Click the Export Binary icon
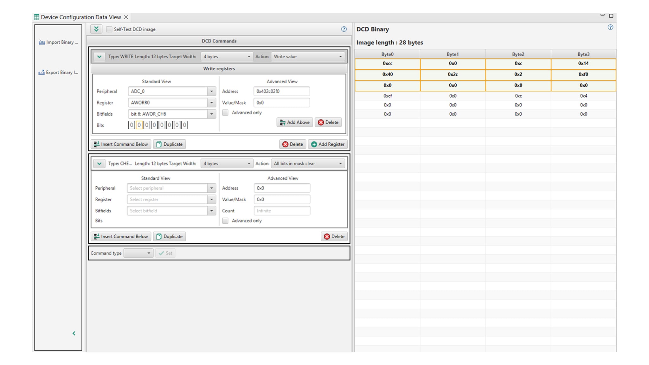 (x=42, y=73)
